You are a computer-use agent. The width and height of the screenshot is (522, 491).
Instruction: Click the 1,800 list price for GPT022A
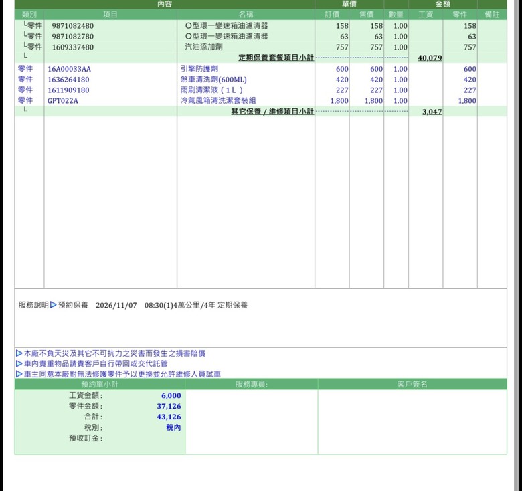tap(339, 101)
